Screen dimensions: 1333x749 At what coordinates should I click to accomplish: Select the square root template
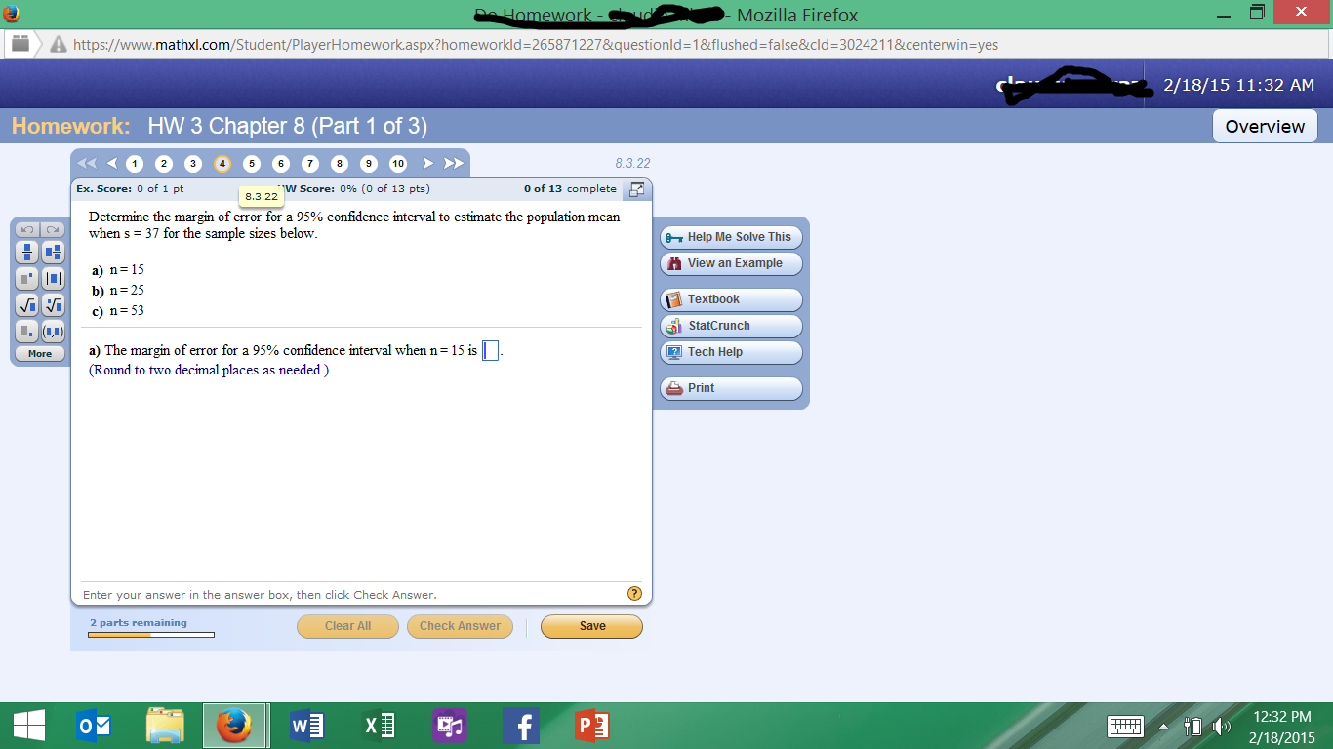point(26,304)
